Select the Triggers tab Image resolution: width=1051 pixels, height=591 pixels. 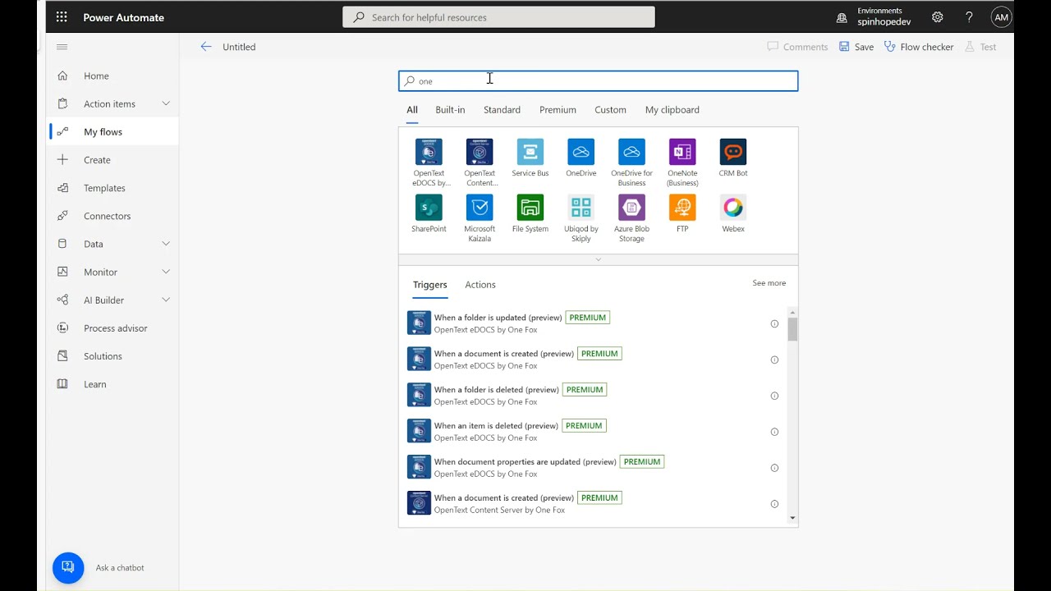pyautogui.click(x=430, y=285)
